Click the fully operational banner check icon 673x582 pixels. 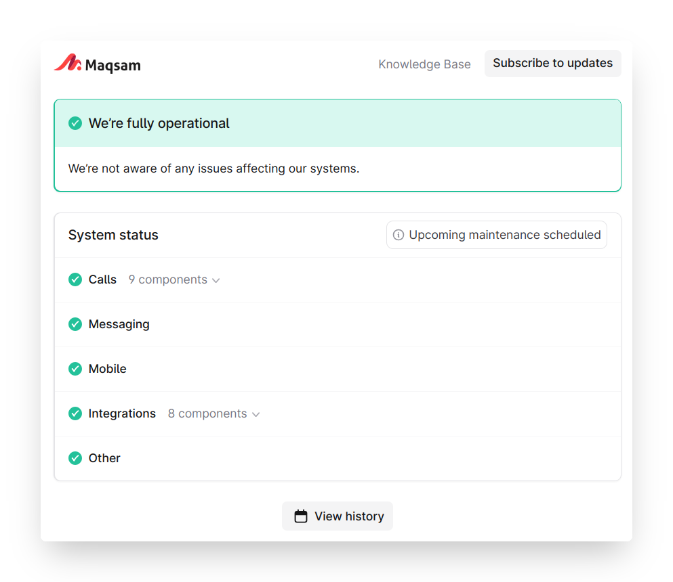(75, 123)
